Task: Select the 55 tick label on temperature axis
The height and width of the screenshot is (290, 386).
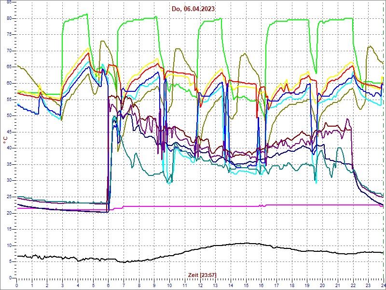Action: pyautogui.click(x=9, y=100)
